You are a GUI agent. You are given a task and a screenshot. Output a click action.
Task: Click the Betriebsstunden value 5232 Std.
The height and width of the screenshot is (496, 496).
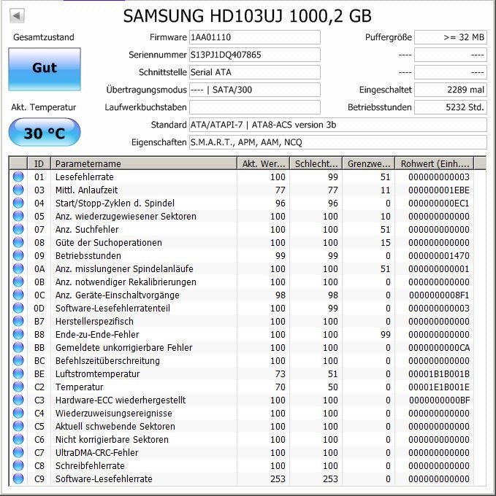pyautogui.click(x=451, y=107)
